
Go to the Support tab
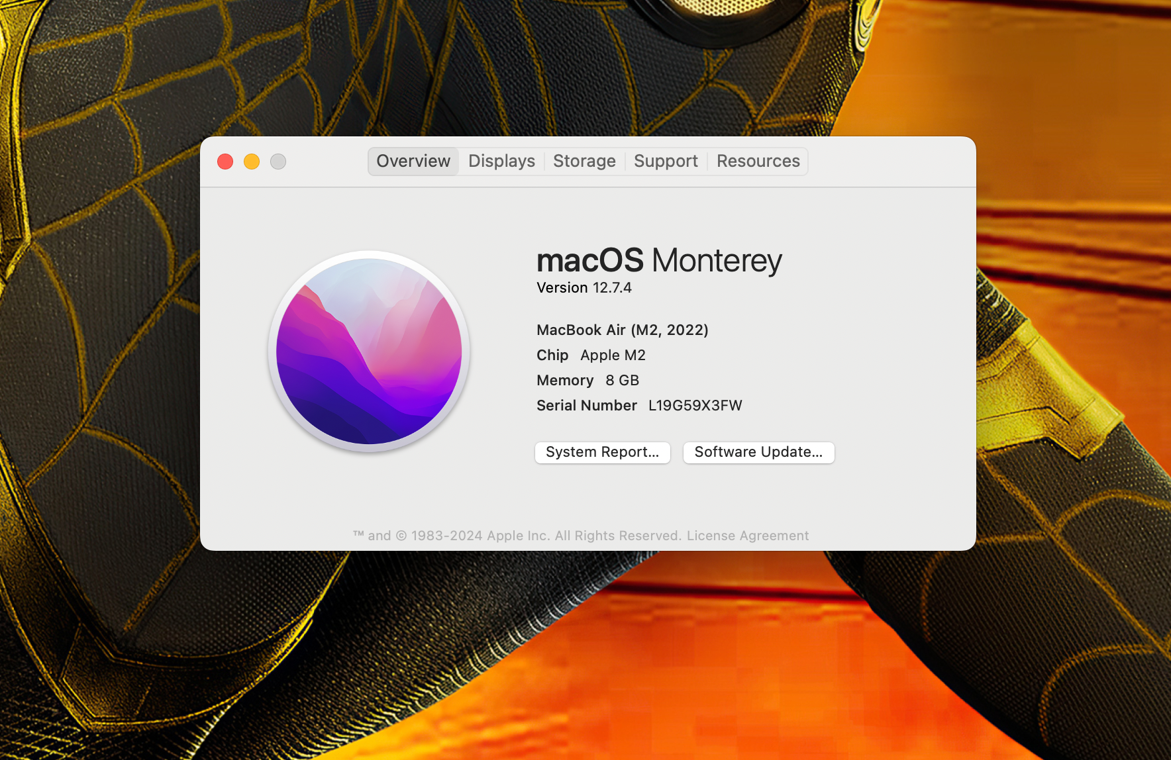point(666,162)
